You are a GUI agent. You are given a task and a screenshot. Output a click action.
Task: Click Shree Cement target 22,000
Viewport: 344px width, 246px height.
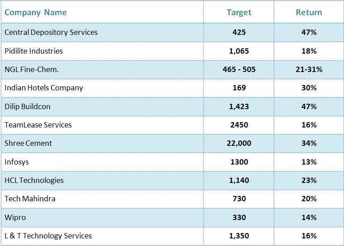[239, 143]
